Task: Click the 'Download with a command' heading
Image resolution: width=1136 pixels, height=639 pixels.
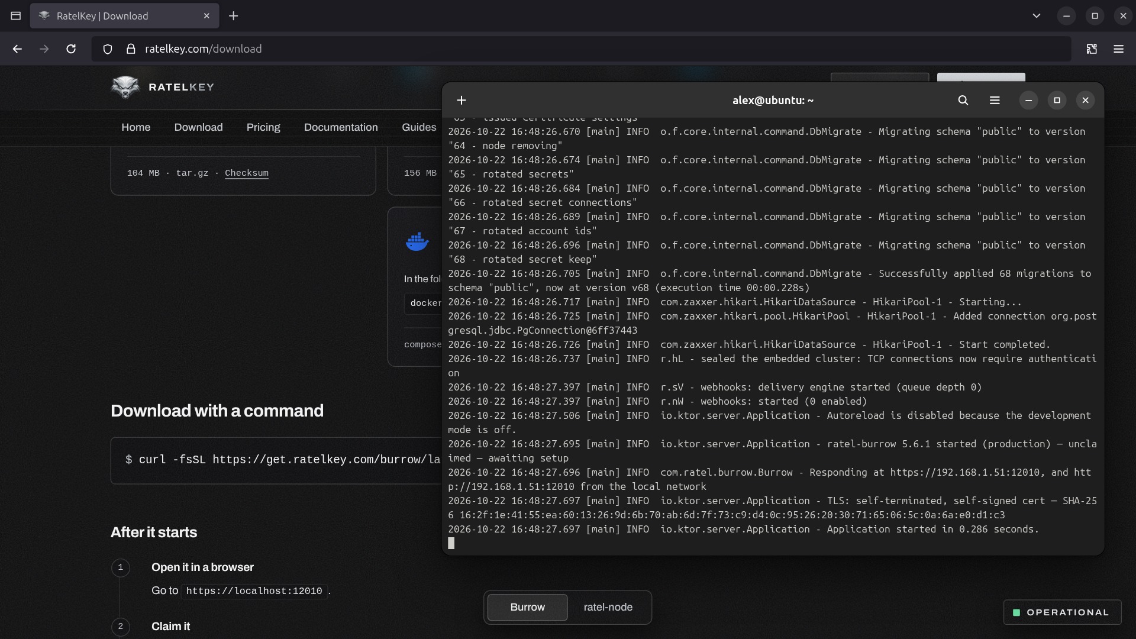Action: [x=217, y=411]
